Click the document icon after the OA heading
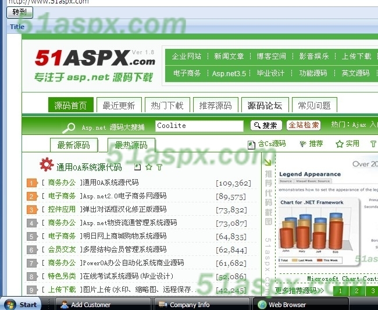The image size is (378, 310). tap(137, 167)
